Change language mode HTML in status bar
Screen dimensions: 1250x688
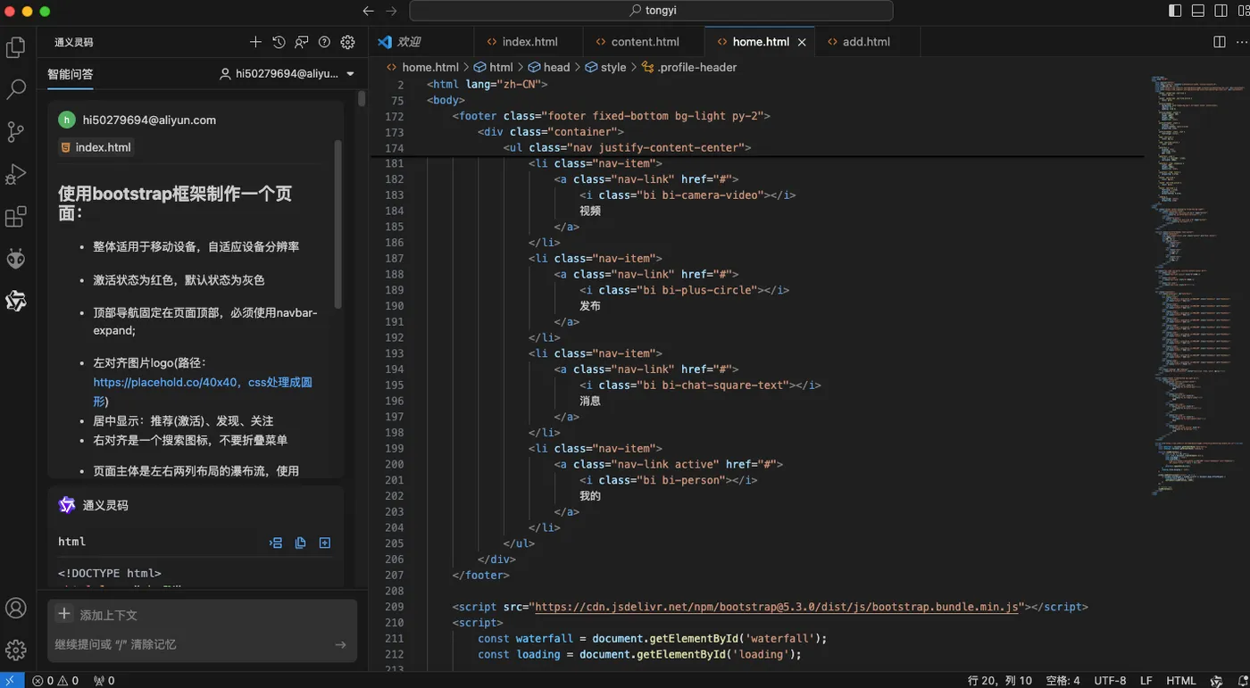[1180, 680]
